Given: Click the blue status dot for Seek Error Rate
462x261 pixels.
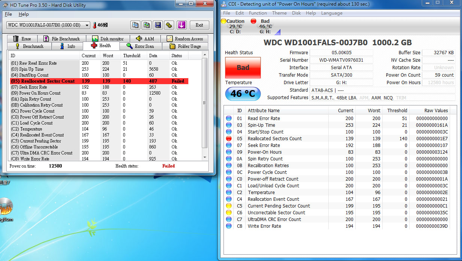Looking at the screenshot, I should point(229,145).
